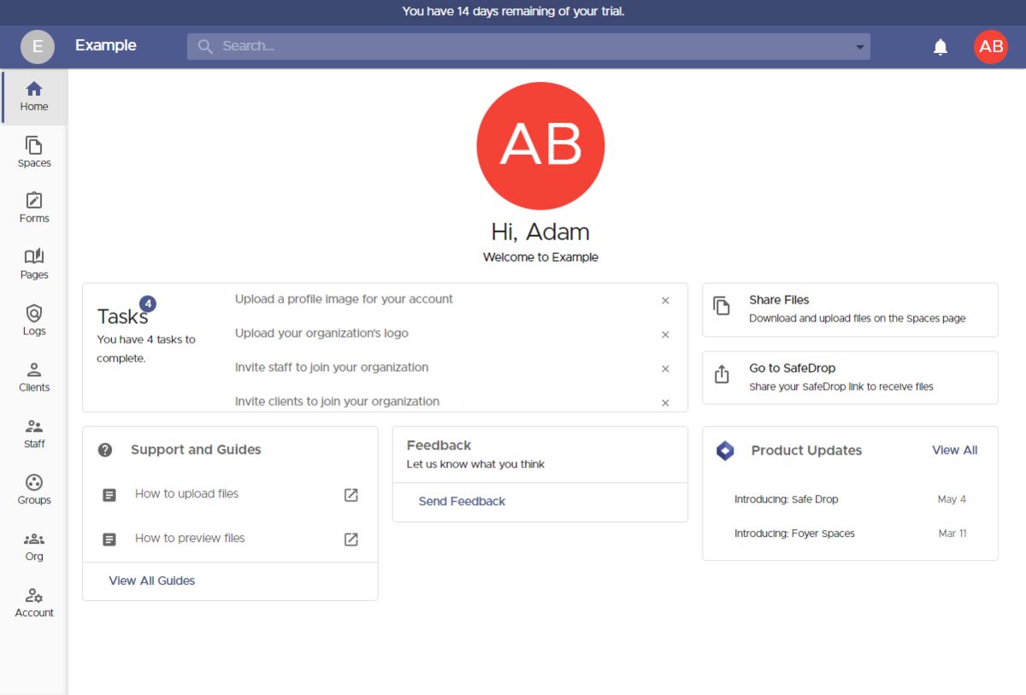Click the Tasks count badge showing 4
1026x695 pixels.
pyautogui.click(x=149, y=303)
